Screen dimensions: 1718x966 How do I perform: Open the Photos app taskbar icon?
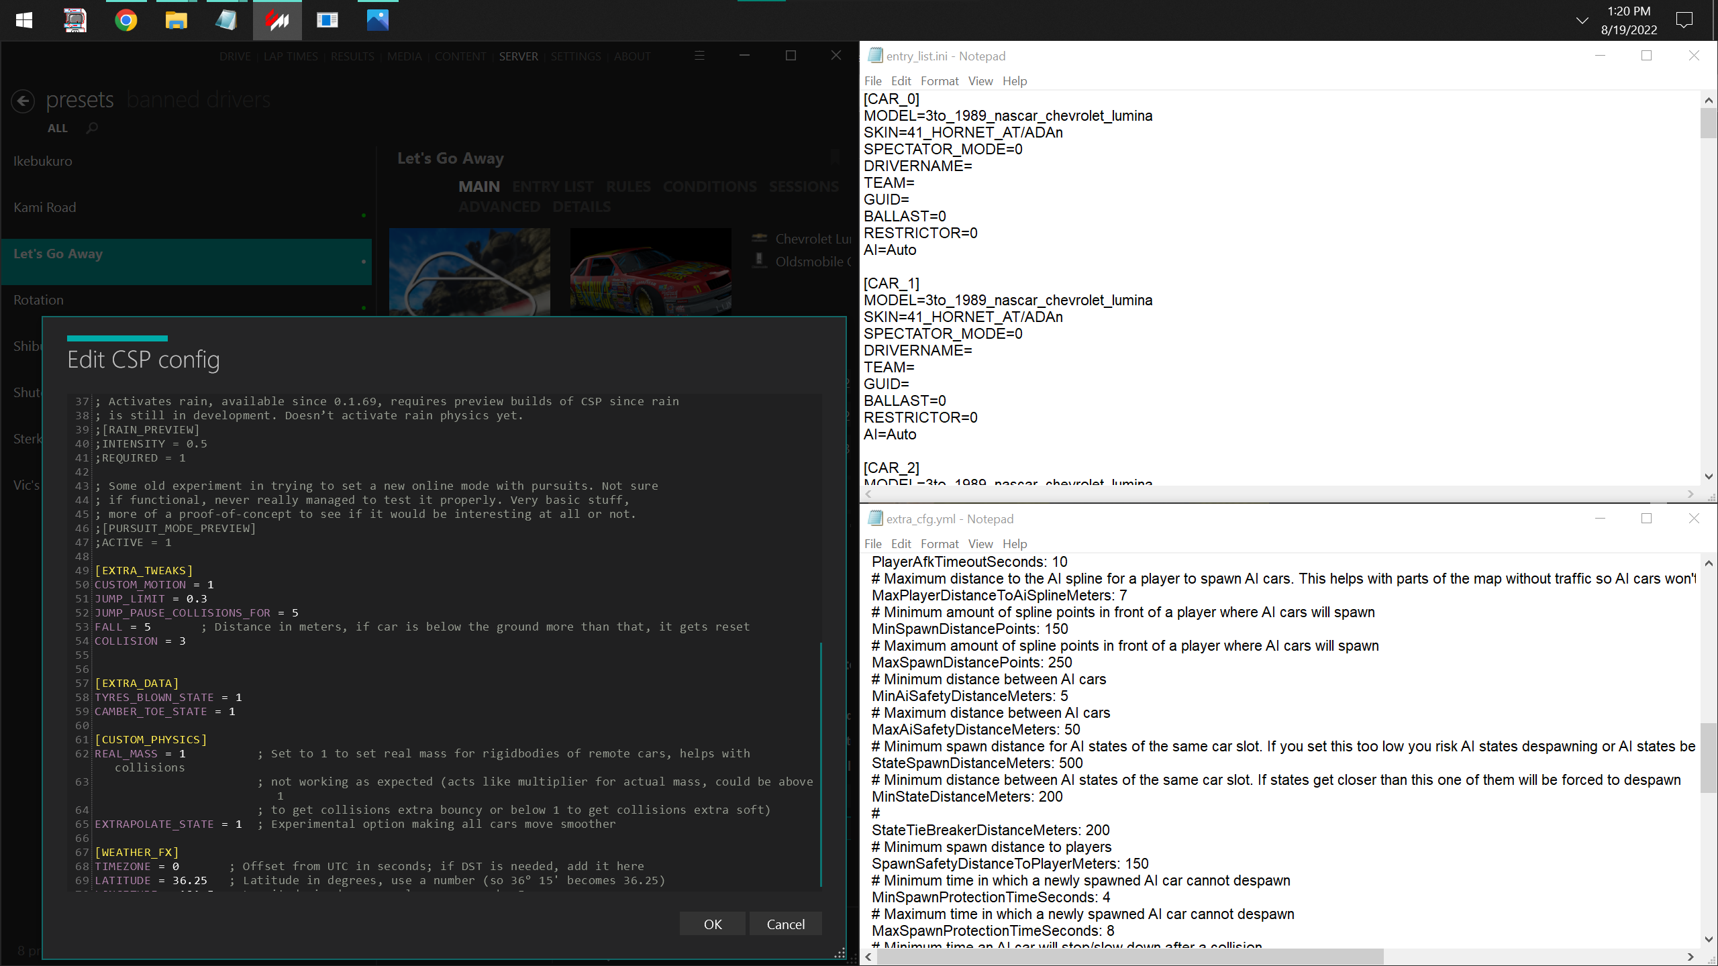click(377, 20)
